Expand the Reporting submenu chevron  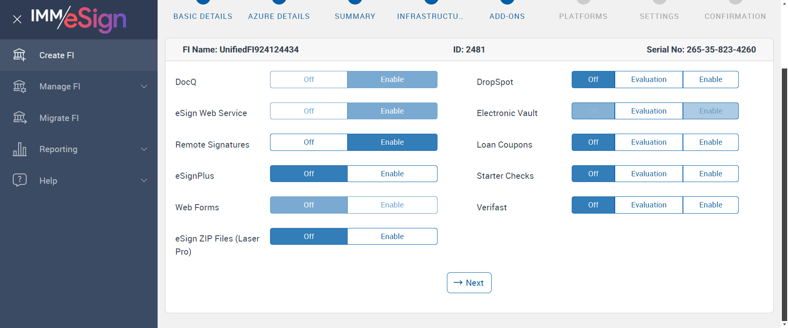coord(144,149)
